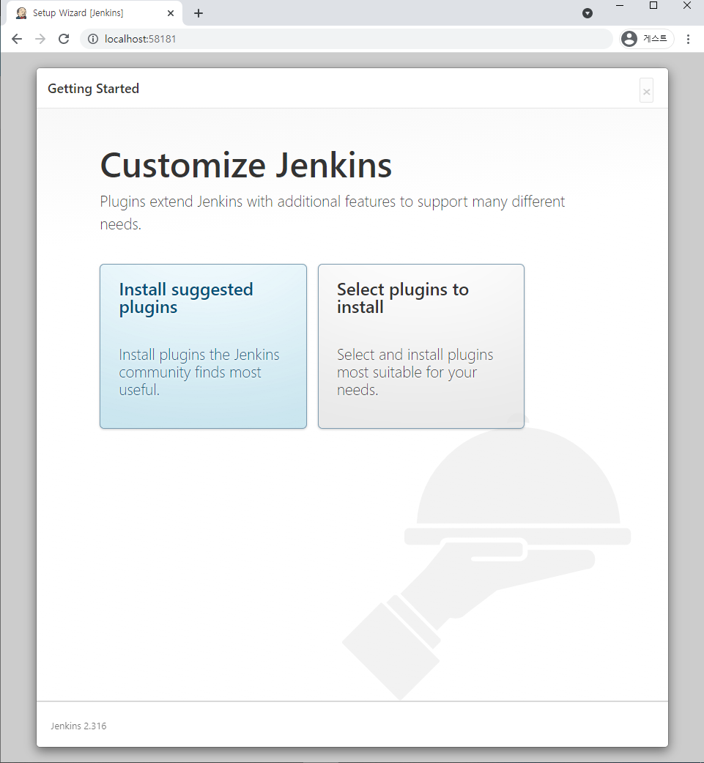View site information icon in address bar

coord(93,39)
